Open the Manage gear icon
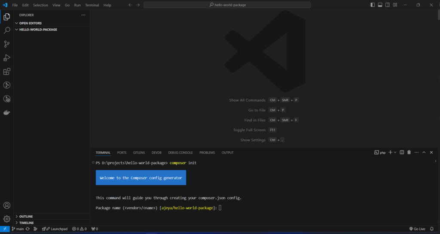Viewport: 440px width, 234px height. [x=7, y=219]
